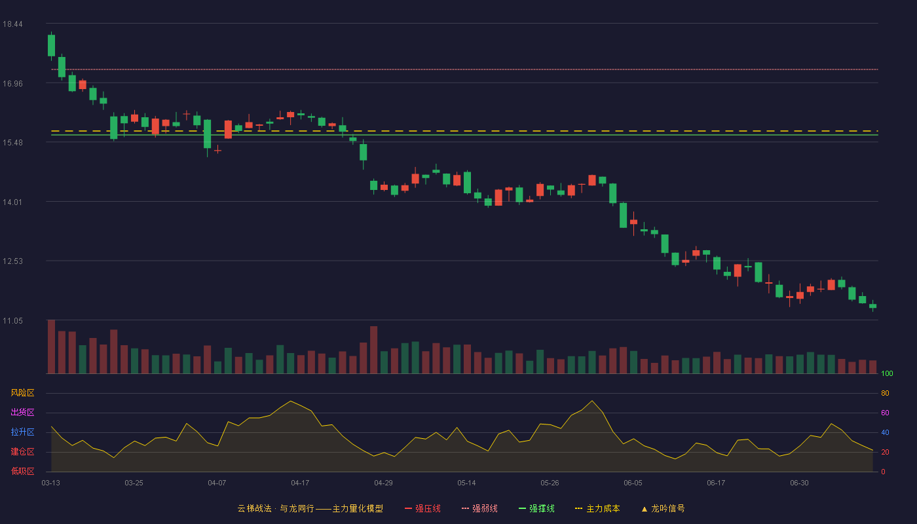Screen dimensions: 917x524
Task: Select the 出货区 zone label
Action: click(x=22, y=413)
